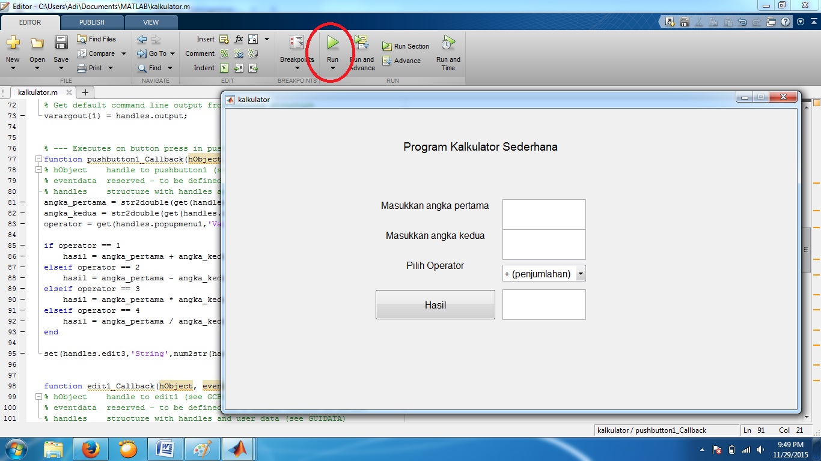Click the Run and Time icon
Image resolution: width=821 pixels, height=461 pixels.
[x=448, y=43]
